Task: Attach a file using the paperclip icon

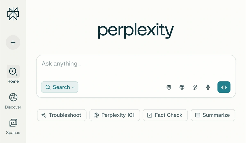Action: point(195,87)
